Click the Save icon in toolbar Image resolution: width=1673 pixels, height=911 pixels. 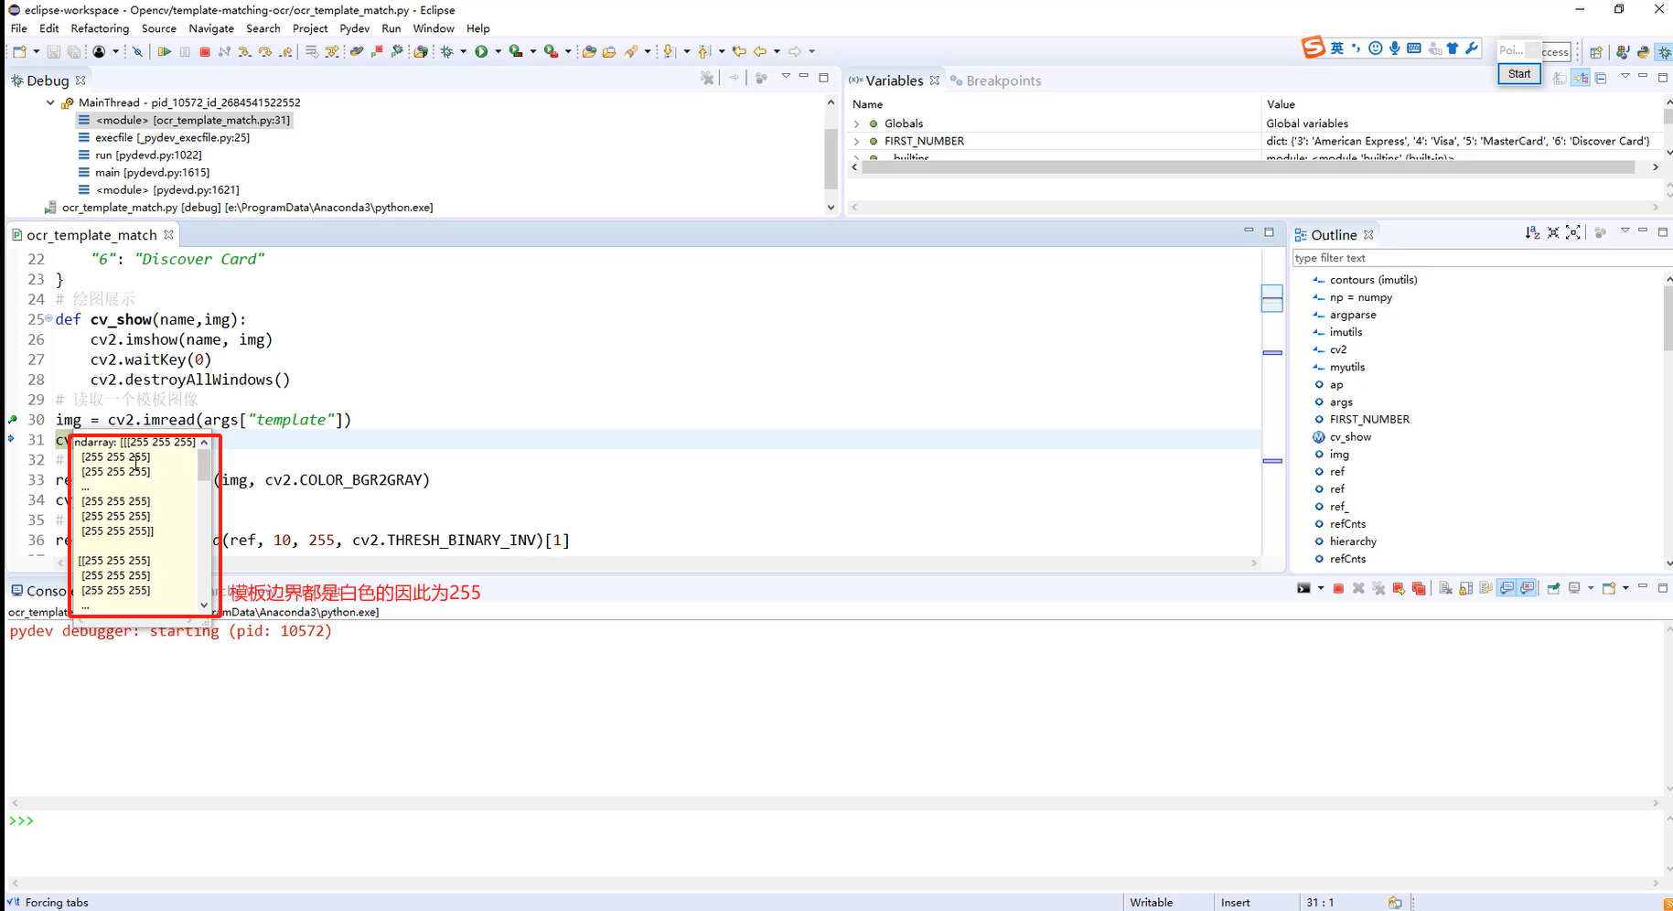[x=54, y=52]
